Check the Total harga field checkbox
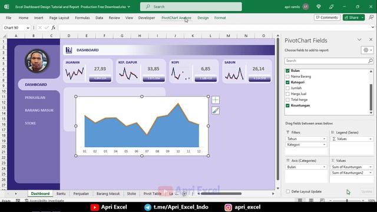Viewport: 377px width, 212px height. click(287, 100)
